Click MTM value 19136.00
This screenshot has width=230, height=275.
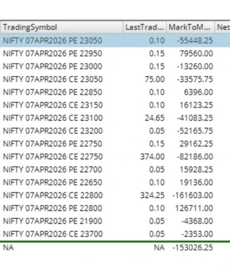196,182
